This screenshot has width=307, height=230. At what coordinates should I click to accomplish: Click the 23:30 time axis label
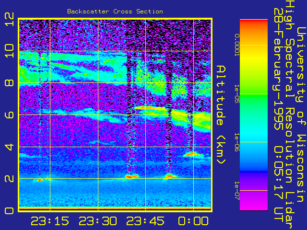pos(98,221)
